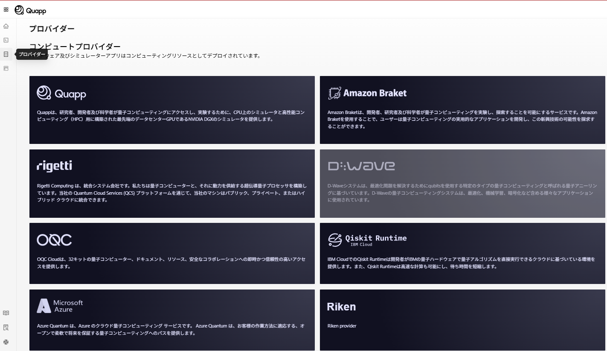Open the apps grid menu icon
Image resolution: width=607 pixels, height=351 pixels.
6,9
